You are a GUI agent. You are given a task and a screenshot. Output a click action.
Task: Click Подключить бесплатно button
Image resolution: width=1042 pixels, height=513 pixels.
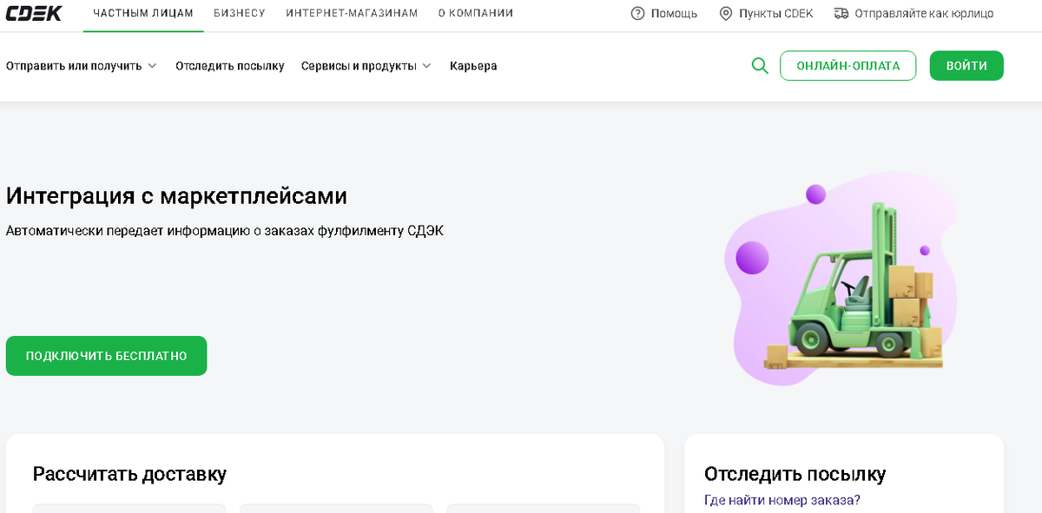[106, 356]
